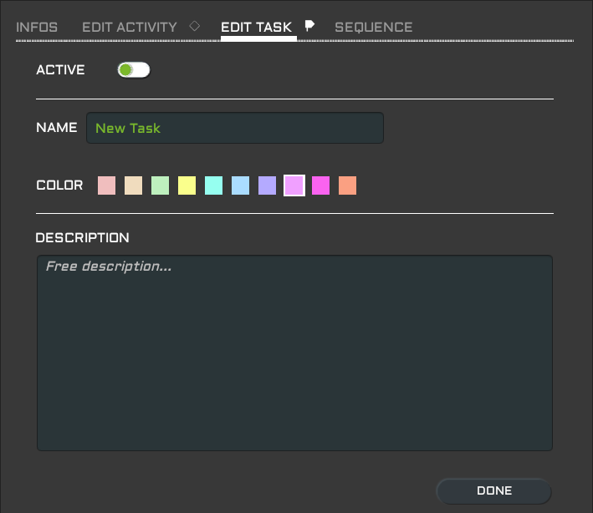Pick the light pink color swatch

107,185
